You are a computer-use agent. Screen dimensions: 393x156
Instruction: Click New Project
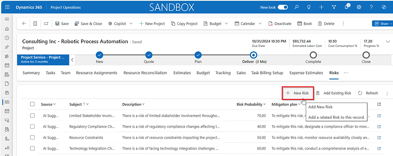152,24
